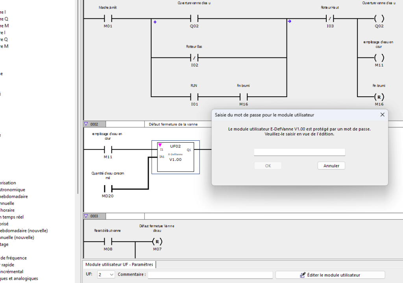Click Éditer le module utilisateur button
This screenshot has width=403, height=283.
pos(330,275)
